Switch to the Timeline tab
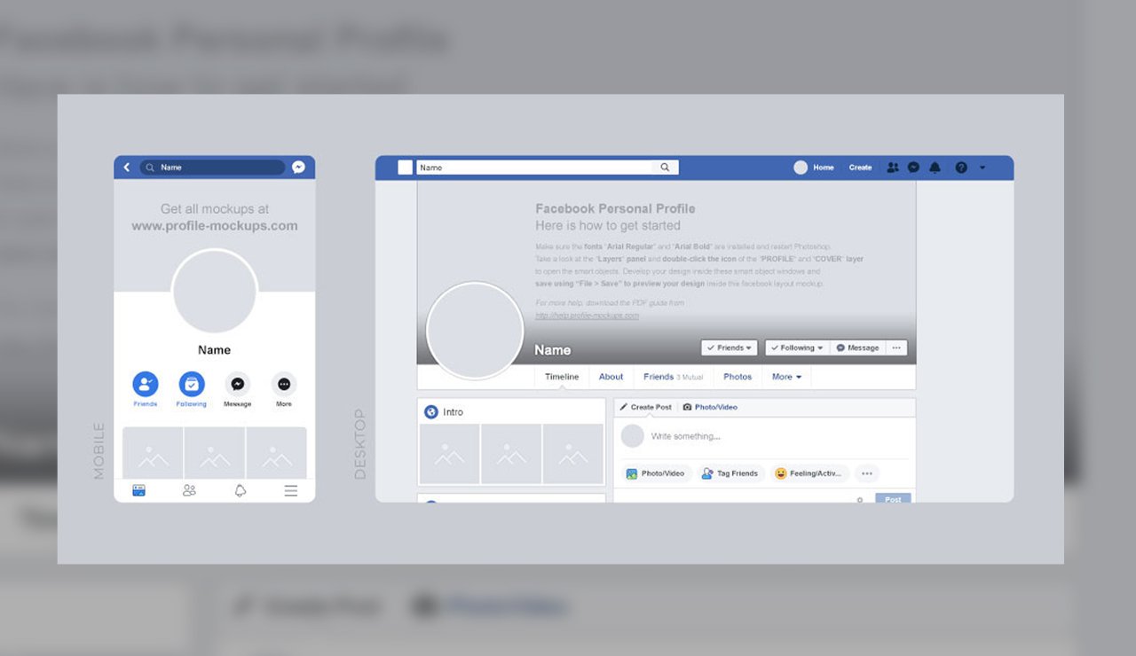Image resolution: width=1136 pixels, height=656 pixels. 562,377
